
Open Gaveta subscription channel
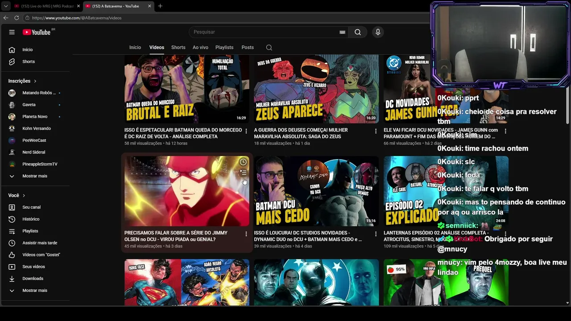[35, 105]
